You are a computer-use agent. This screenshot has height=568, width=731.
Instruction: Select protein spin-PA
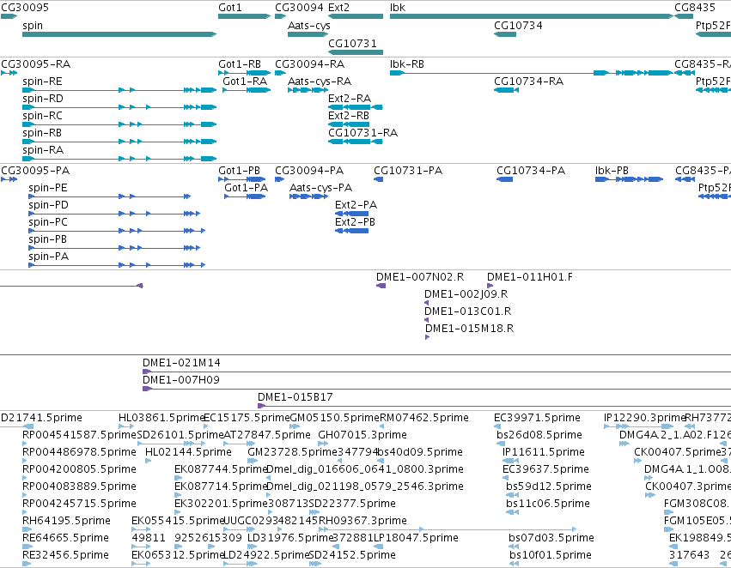(117, 265)
